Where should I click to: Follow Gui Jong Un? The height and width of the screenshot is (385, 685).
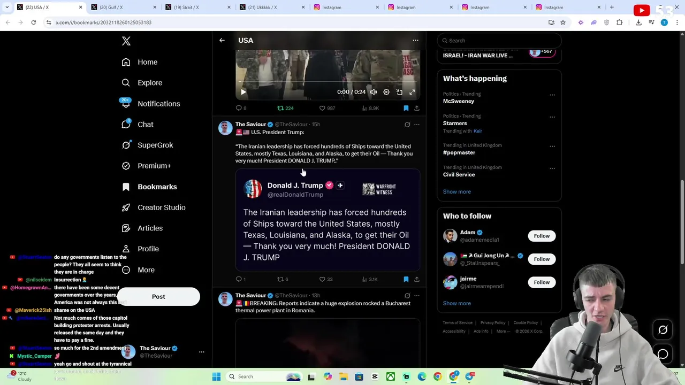(x=542, y=259)
